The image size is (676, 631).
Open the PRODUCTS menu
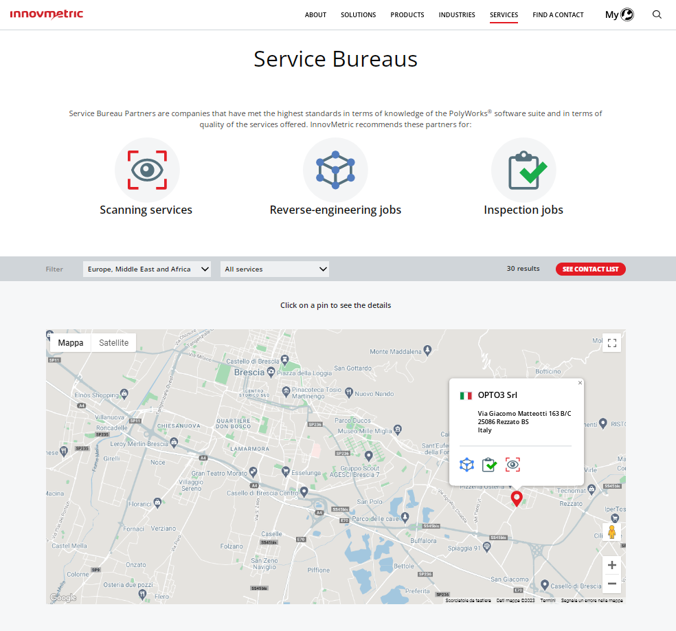click(407, 14)
